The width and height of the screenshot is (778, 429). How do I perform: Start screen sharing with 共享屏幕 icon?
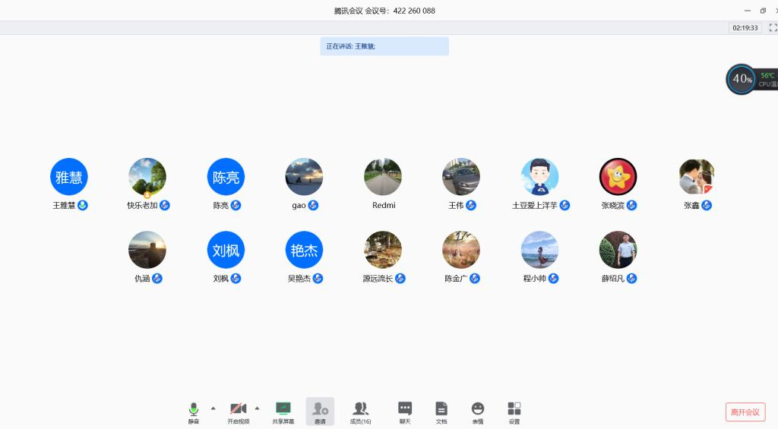pos(283,411)
